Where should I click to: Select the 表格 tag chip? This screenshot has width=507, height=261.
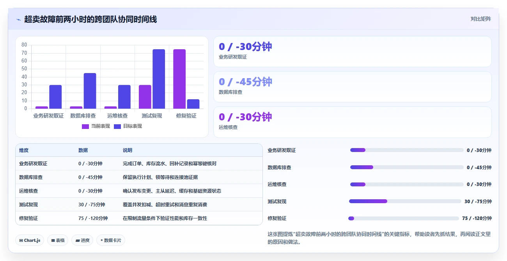tap(58, 240)
